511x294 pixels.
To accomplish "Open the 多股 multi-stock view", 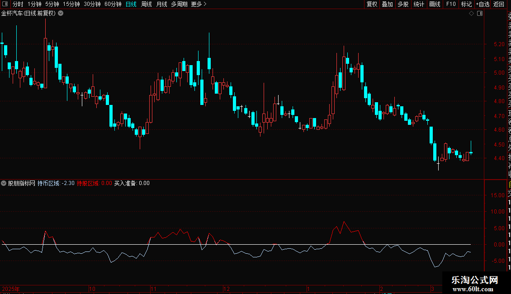I will 403,4.
